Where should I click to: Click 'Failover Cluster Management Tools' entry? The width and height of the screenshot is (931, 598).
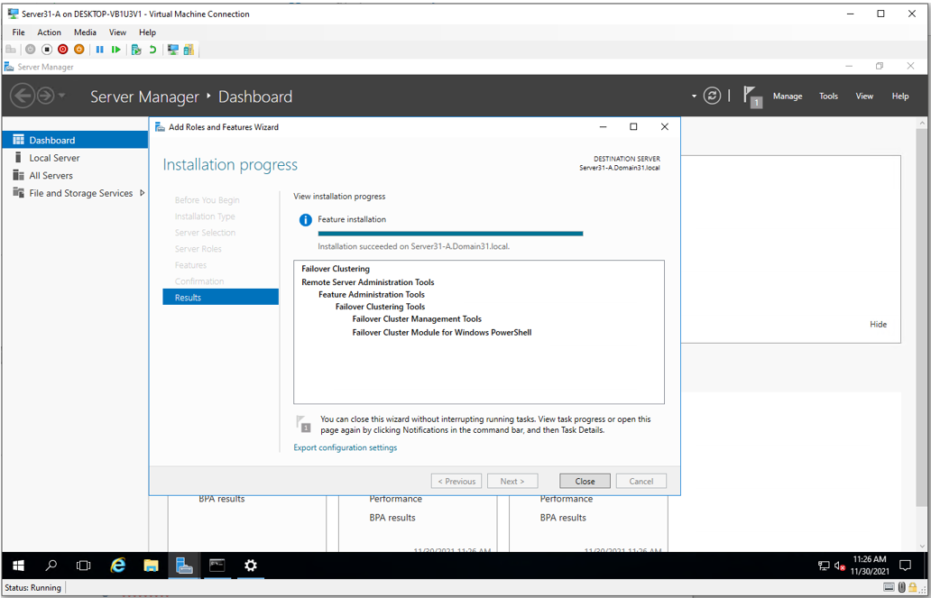(x=417, y=319)
